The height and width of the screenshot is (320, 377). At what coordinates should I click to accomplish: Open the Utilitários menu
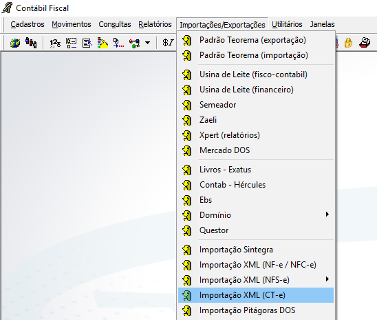pyautogui.click(x=287, y=24)
